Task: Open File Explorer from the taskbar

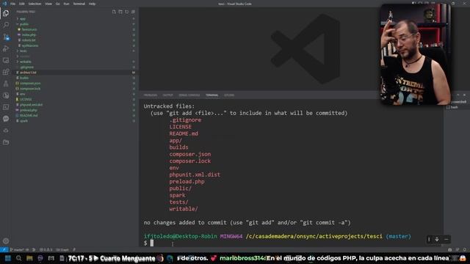Action: point(29,258)
